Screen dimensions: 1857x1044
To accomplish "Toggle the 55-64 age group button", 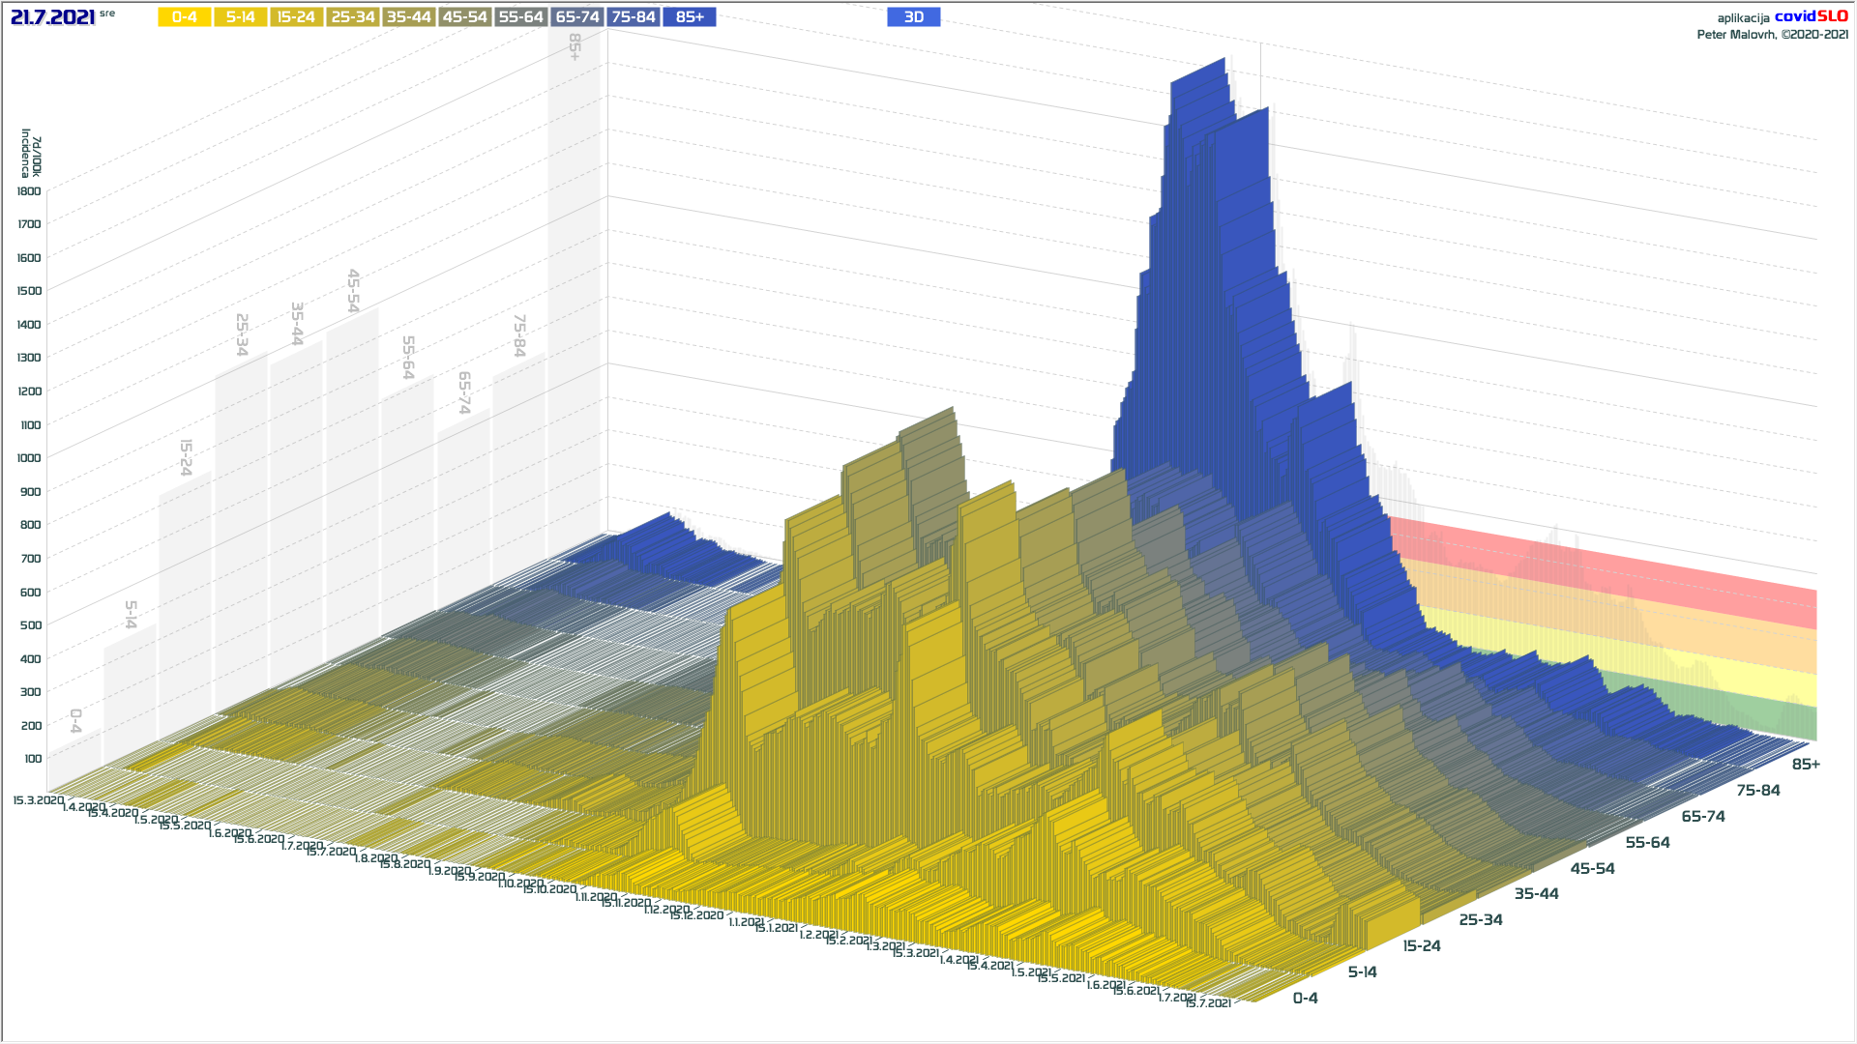I will (x=520, y=17).
